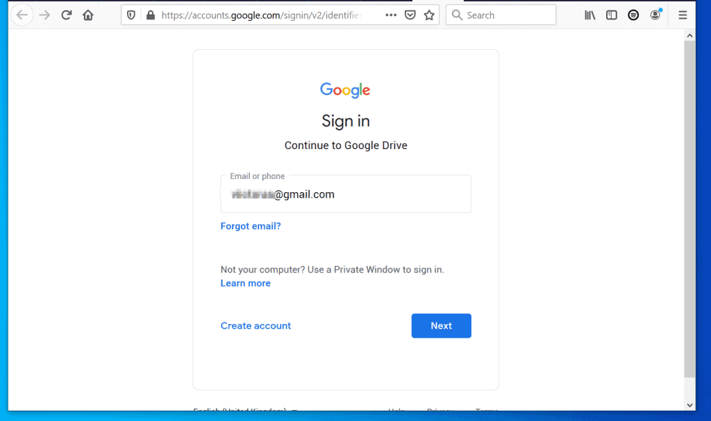The image size is (711, 421).
Task: Click the blue Next button
Action: (441, 326)
